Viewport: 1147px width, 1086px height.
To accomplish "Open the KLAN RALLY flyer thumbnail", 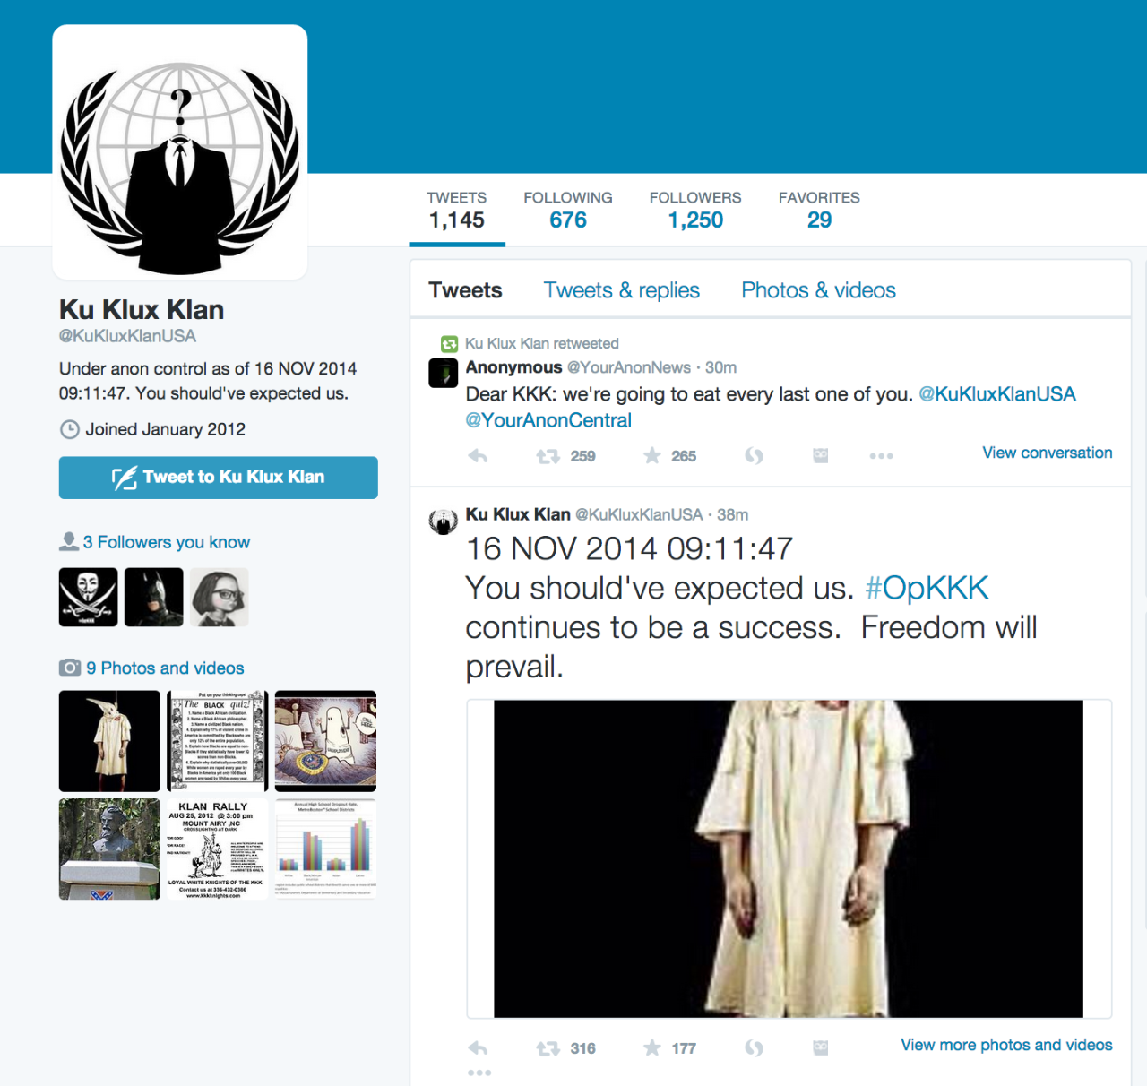I will [x=218, y=849].
